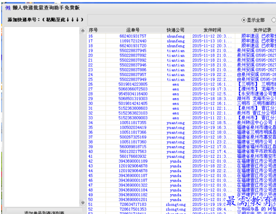Viewport: 276px width, 214px height.
Task: Select tracking number 3943690001184
Action: click(x=133, y=190)
